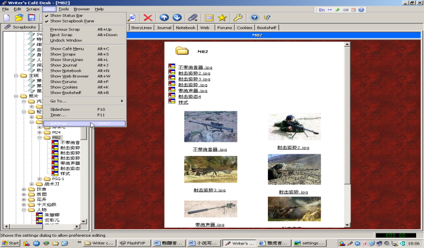This screenshot has width=424, height=248.
Task: Collapse the 主线 folder
Action: (x=16, y=76)
